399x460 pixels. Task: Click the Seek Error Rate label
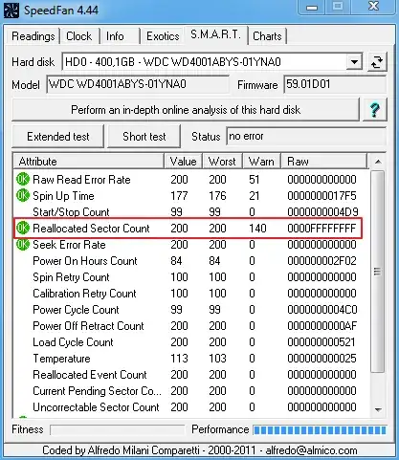pyautogui.click(x=69, y=245)
